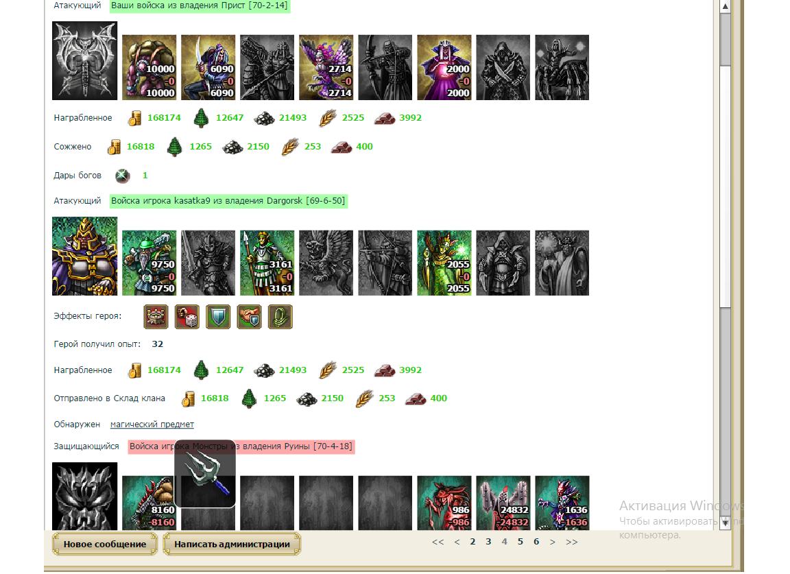This screenshot has width=790, height=574.
Task: Click the dice hero effect icon
Action: [x=187, y=317]
